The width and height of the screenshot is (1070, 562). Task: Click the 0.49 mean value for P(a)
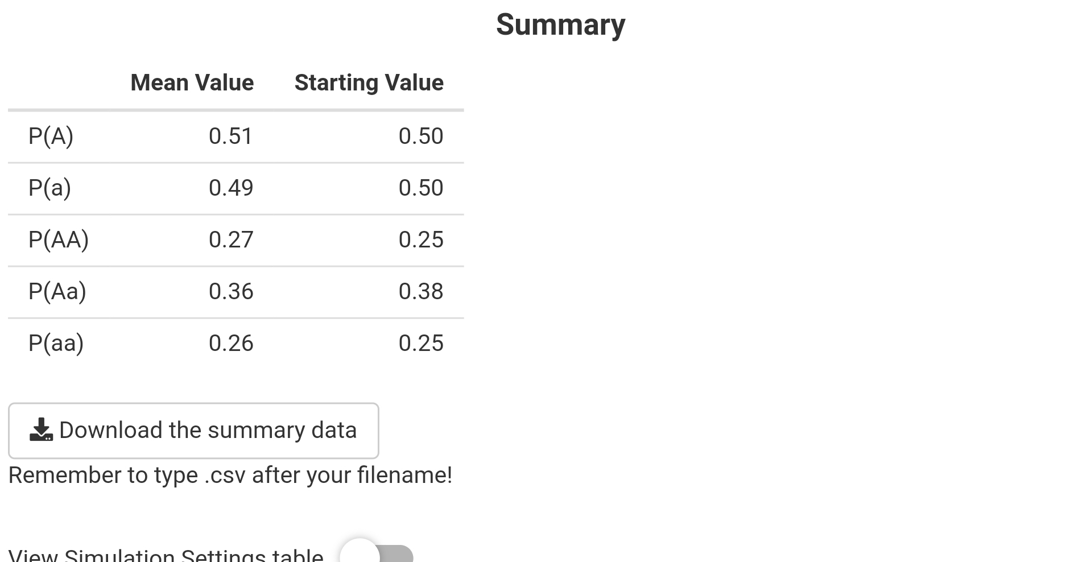tap(230, 188)
